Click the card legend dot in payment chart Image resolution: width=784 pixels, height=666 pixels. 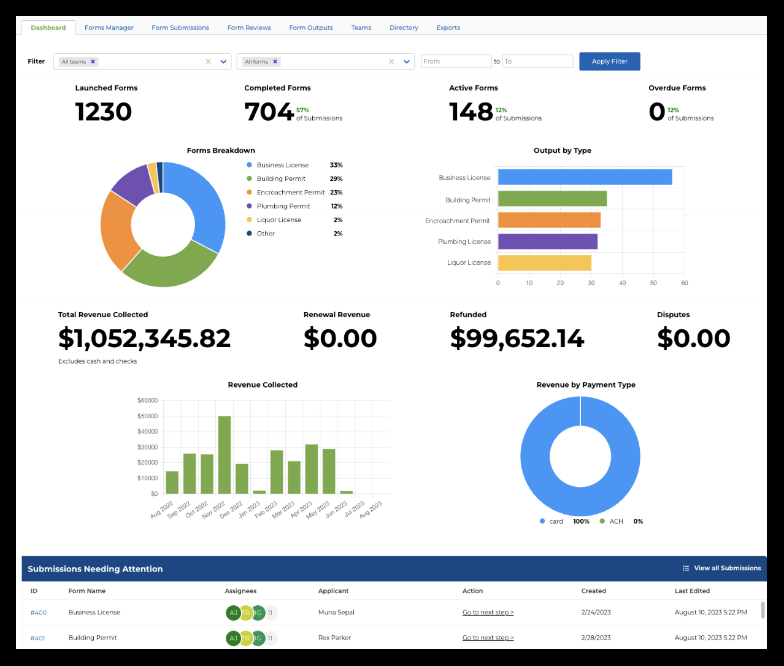tap(542, 521)
